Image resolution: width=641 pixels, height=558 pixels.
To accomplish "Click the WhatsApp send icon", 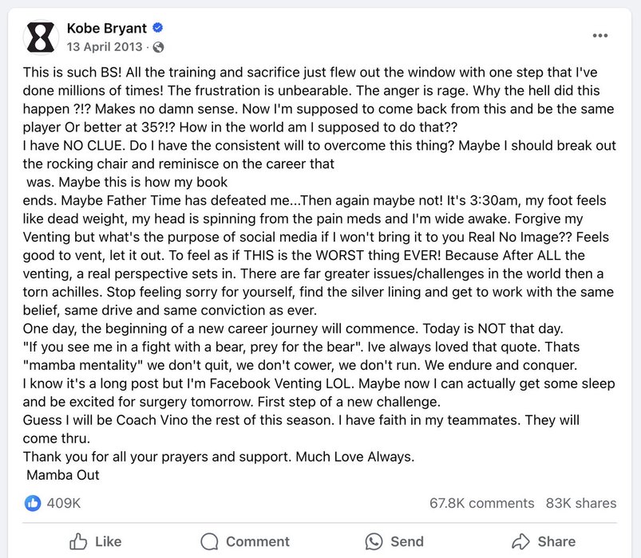I will pos(374,541).
